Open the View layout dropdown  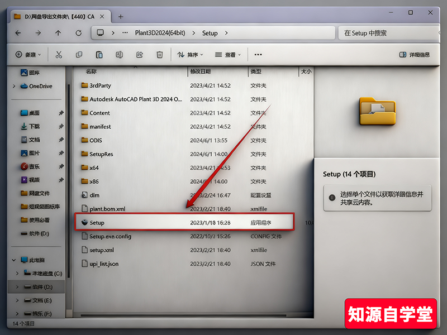pyautogui.click(x=228, y=55)
